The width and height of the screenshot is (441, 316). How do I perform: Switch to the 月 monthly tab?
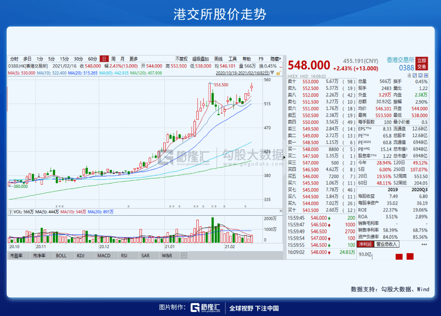point(122,59)
